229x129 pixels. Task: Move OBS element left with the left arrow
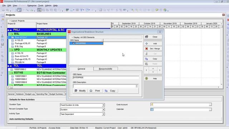click(146, 70)
